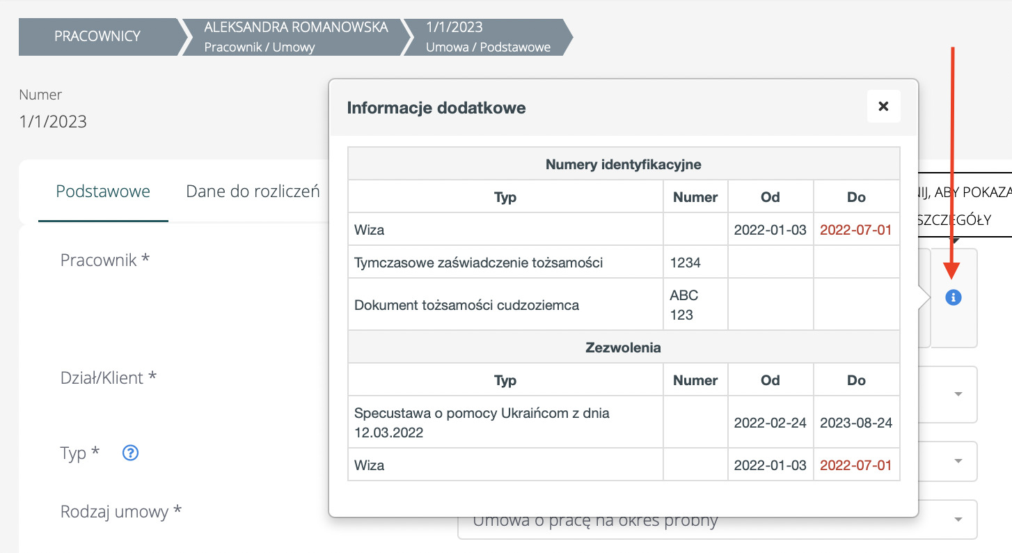Open the Dane do rozliczeń tab

pos(253,192)
